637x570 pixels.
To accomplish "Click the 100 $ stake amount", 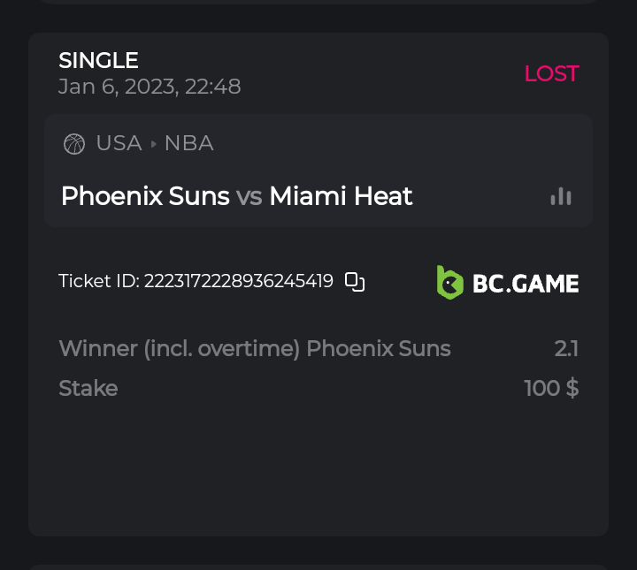I will click(551, 388).
